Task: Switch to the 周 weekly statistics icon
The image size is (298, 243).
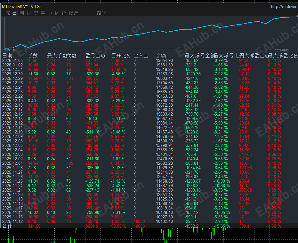Action: coord(21,13)
